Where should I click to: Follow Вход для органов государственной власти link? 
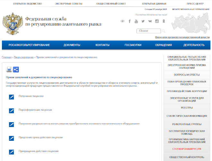pos(182,37)
